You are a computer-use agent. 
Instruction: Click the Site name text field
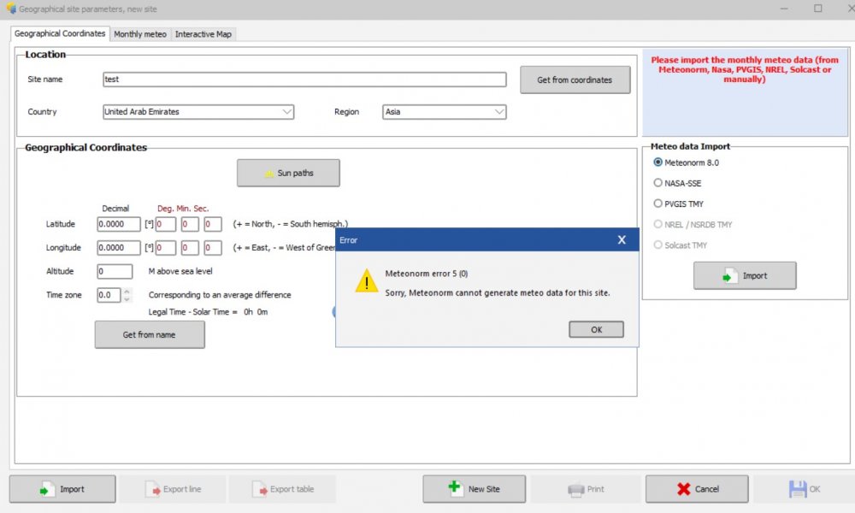(x=304, y=80)
